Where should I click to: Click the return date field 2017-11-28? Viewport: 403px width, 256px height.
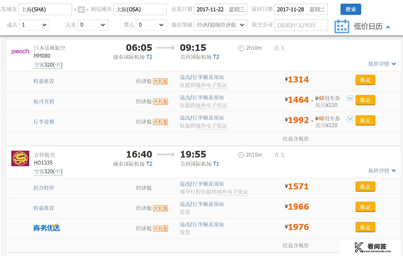[301, 9]
